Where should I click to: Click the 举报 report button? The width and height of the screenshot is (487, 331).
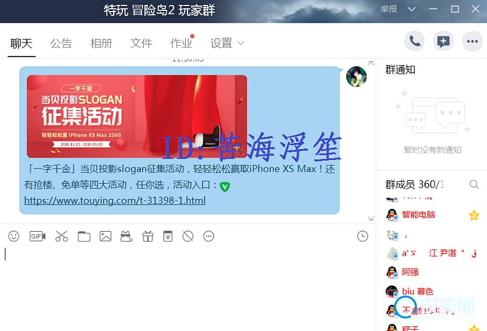click(389, 9)
